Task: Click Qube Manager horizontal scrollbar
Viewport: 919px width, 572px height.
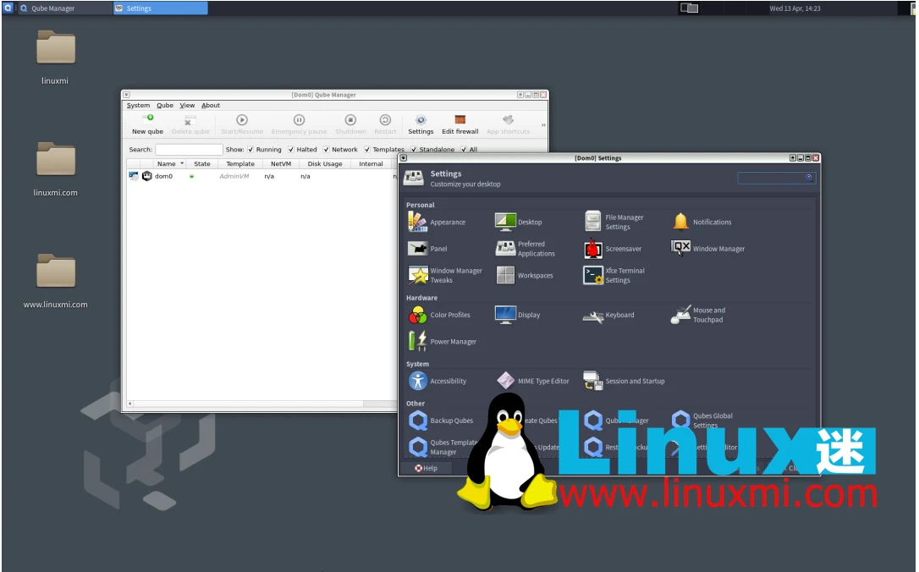Action: tap(262, 404)
